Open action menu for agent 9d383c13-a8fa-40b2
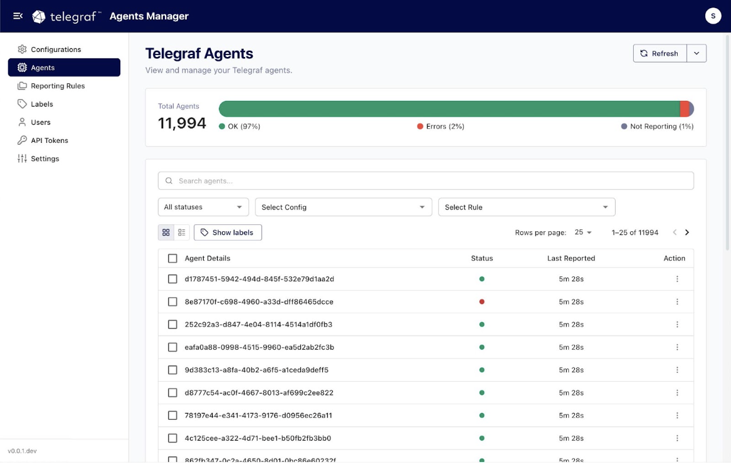731x465 pixels. [677, 370]
